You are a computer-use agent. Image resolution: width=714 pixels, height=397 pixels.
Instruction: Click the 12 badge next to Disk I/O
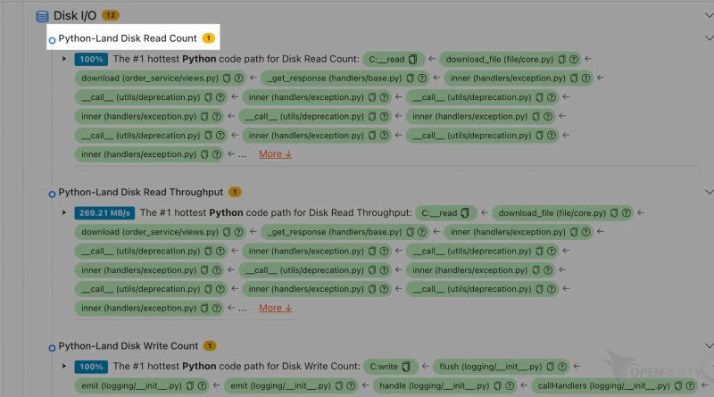[110, 15]
